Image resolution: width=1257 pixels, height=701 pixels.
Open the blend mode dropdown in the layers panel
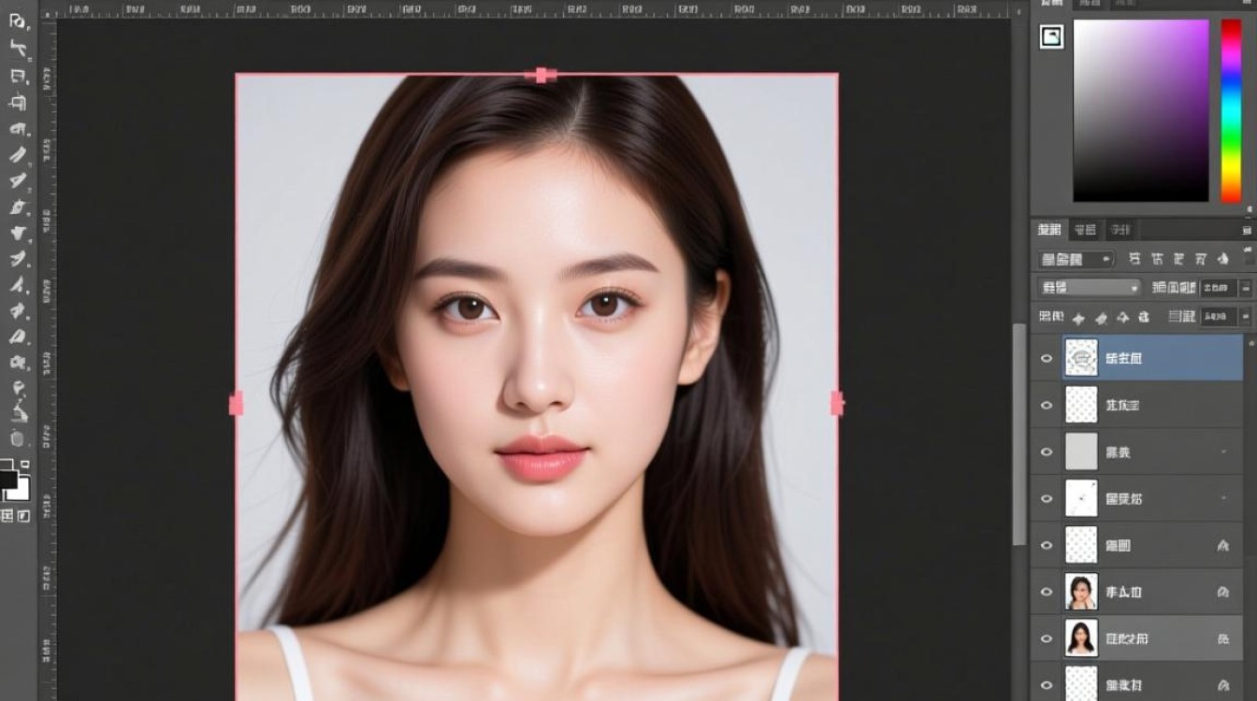[x=1089, y=287]
